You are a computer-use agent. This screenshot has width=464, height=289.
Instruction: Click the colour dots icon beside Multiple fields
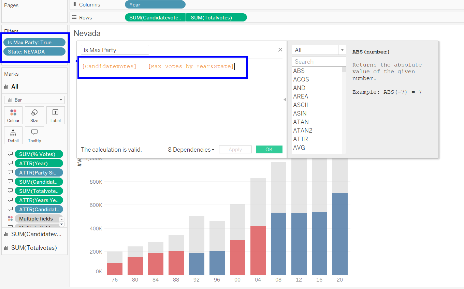coord(10,218)
